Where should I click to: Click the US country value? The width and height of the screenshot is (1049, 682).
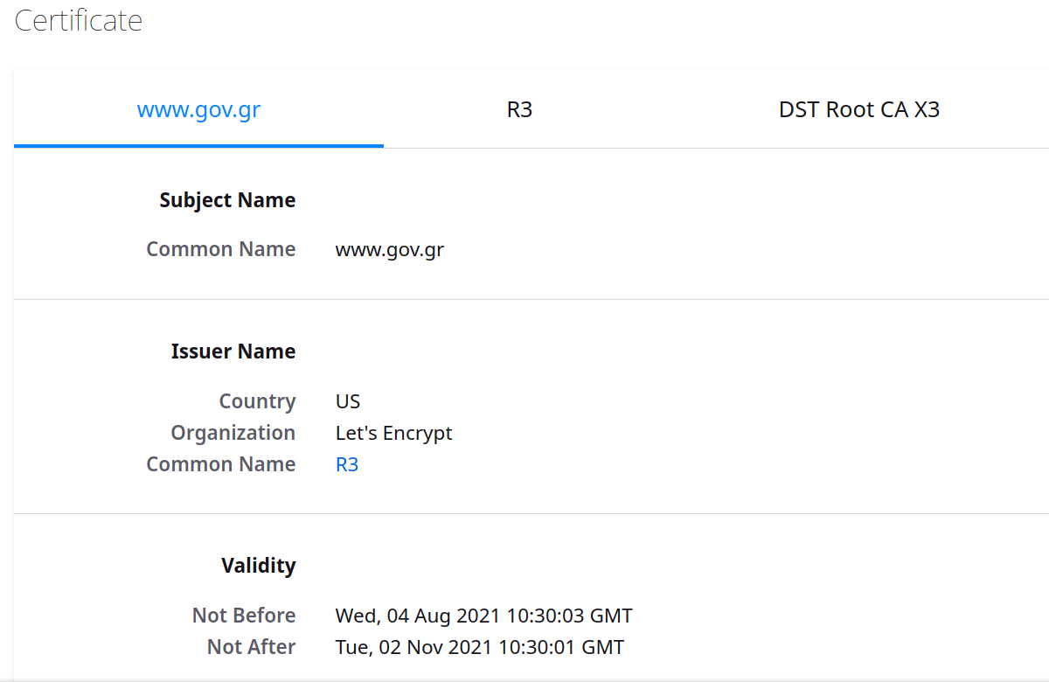point(348,401)
